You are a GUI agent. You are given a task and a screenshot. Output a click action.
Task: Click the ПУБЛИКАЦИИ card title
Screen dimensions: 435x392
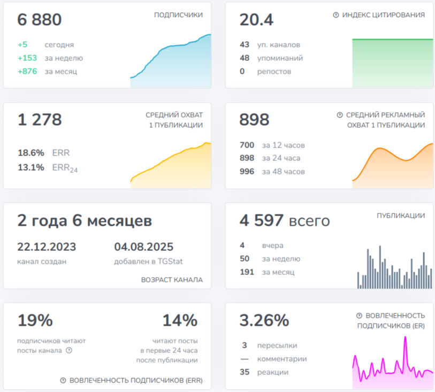click(401, 216)
